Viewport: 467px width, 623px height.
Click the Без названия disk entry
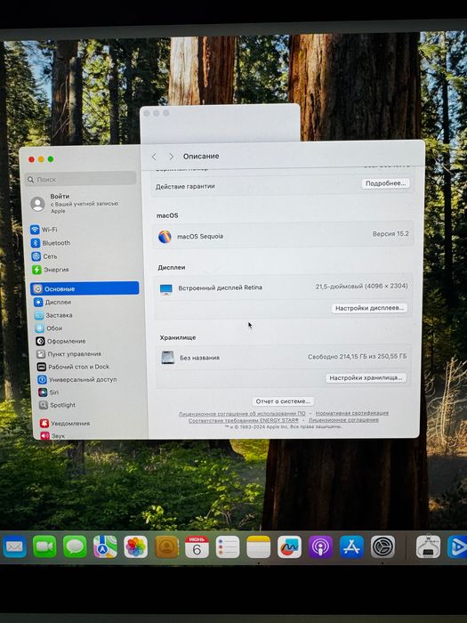coord(199,358)
